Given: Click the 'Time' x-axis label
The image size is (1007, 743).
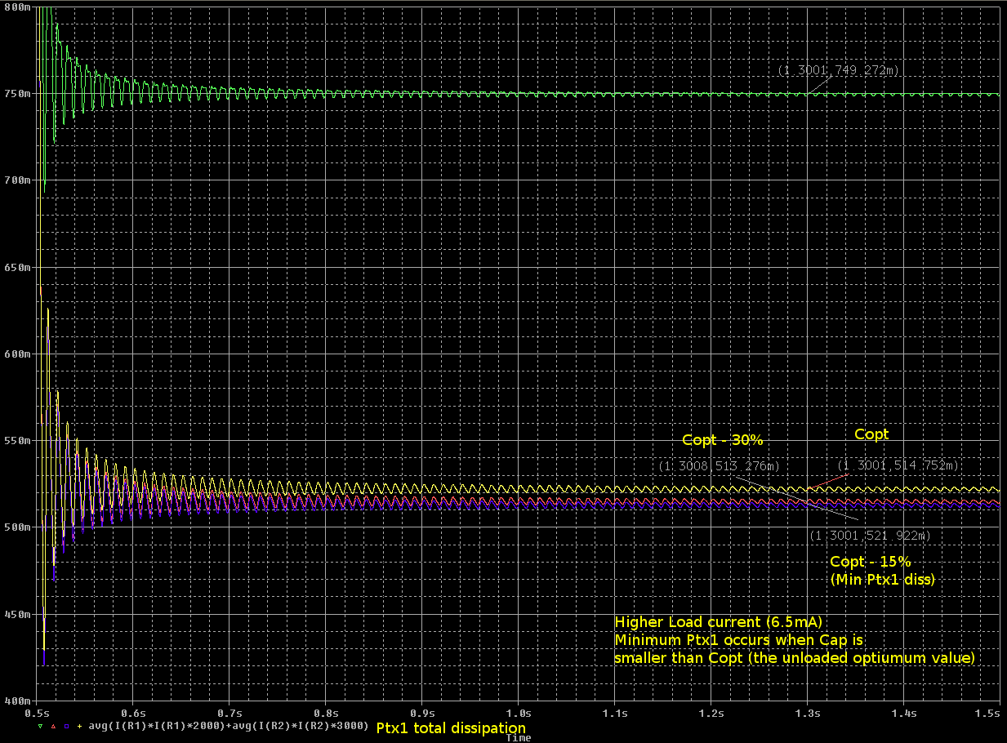Looking at the screenshot, I should (x=519, y=737).
